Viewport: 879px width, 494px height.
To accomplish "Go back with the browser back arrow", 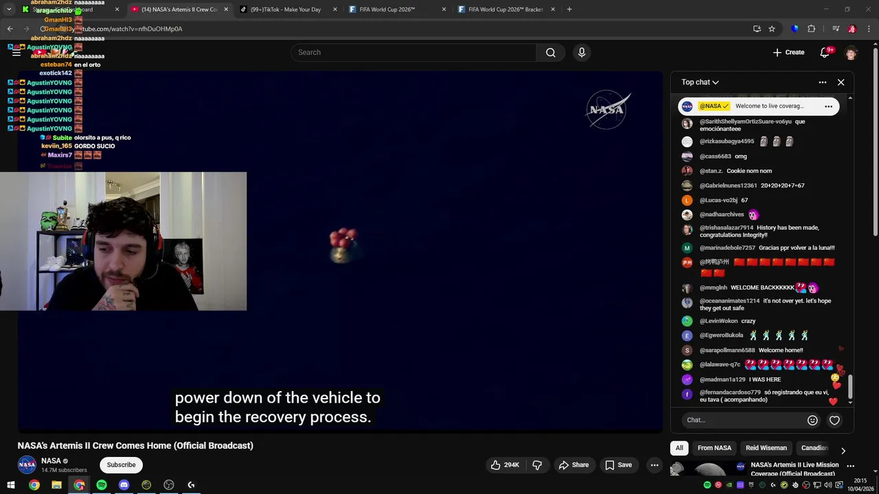I will 10,29.
